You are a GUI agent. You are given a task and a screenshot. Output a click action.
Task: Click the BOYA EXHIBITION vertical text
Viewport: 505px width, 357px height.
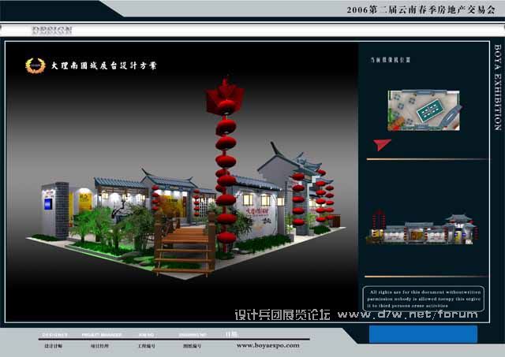pos(497,88)
